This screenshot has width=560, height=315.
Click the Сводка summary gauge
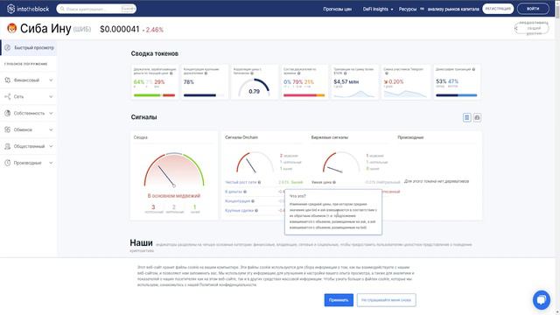click(174, 170)
